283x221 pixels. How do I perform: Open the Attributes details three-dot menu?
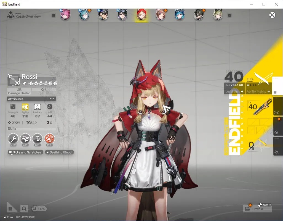52,99
